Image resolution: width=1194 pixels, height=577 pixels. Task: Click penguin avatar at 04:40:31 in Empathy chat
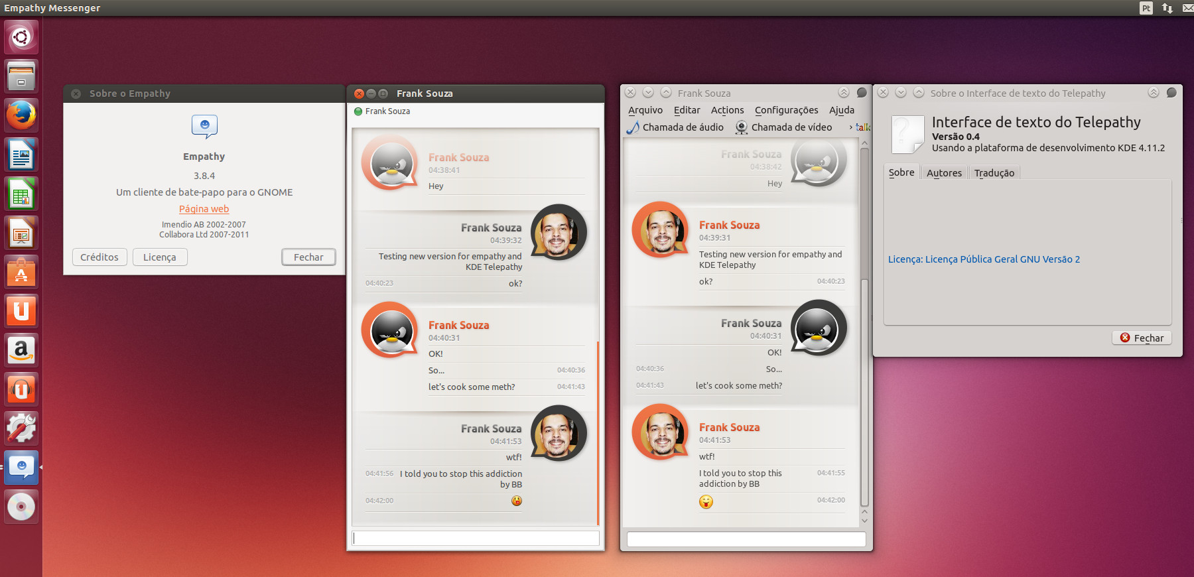(390, 330)
